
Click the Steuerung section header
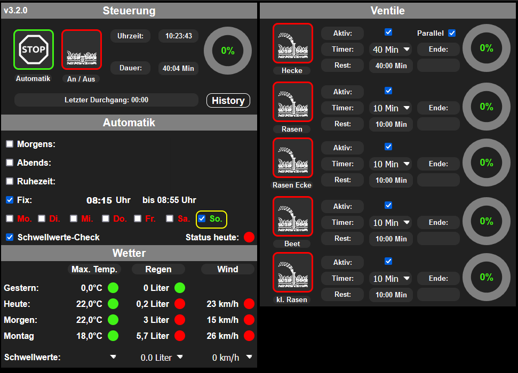129,11
